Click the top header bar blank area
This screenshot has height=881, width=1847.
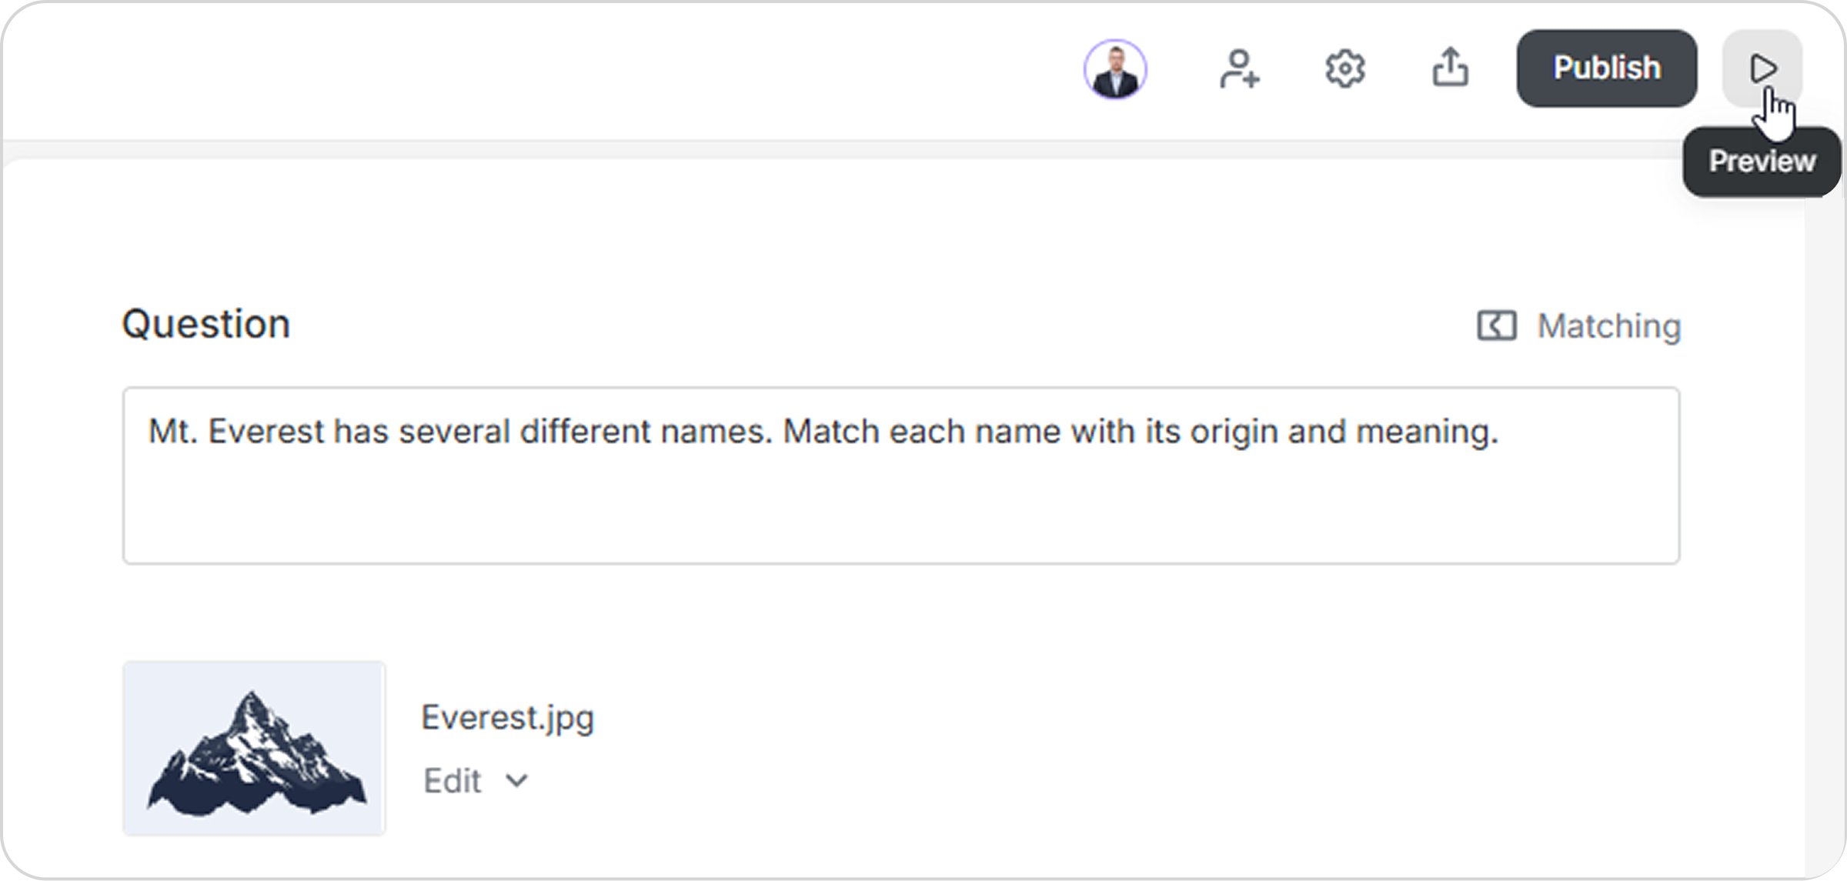539,69
